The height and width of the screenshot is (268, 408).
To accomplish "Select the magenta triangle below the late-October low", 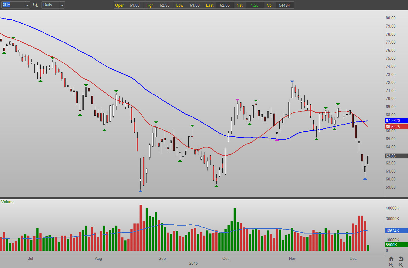I will point(277,140).
